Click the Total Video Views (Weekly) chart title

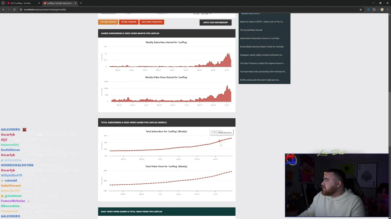pyautogui.click(x=166, y=166)
